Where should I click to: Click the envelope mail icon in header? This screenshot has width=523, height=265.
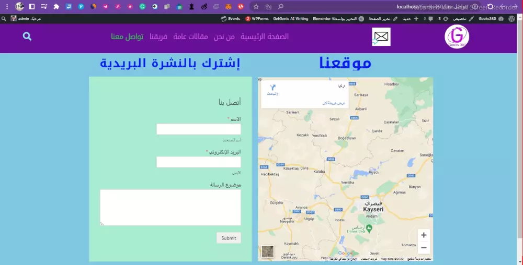pos(381,37)
